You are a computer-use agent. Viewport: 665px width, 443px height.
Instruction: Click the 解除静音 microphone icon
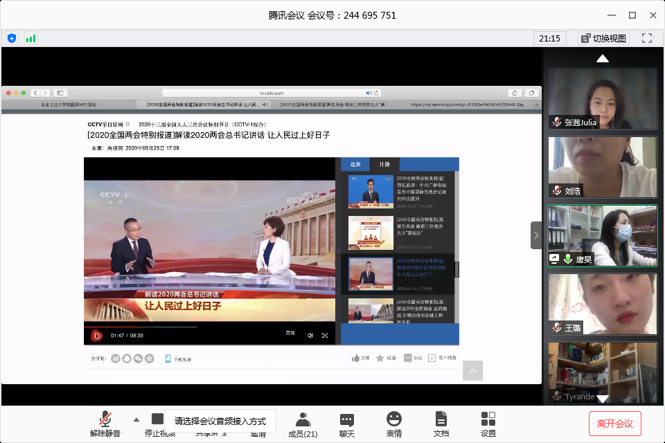105,419
